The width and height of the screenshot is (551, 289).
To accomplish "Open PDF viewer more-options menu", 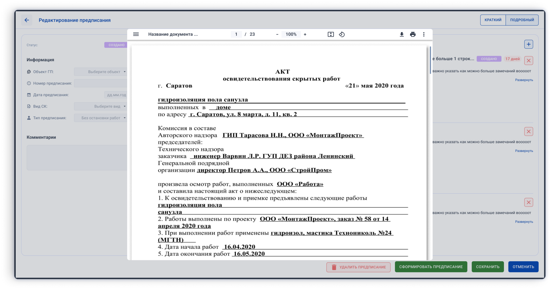I will pyautogui.click(x=424, y=34).
